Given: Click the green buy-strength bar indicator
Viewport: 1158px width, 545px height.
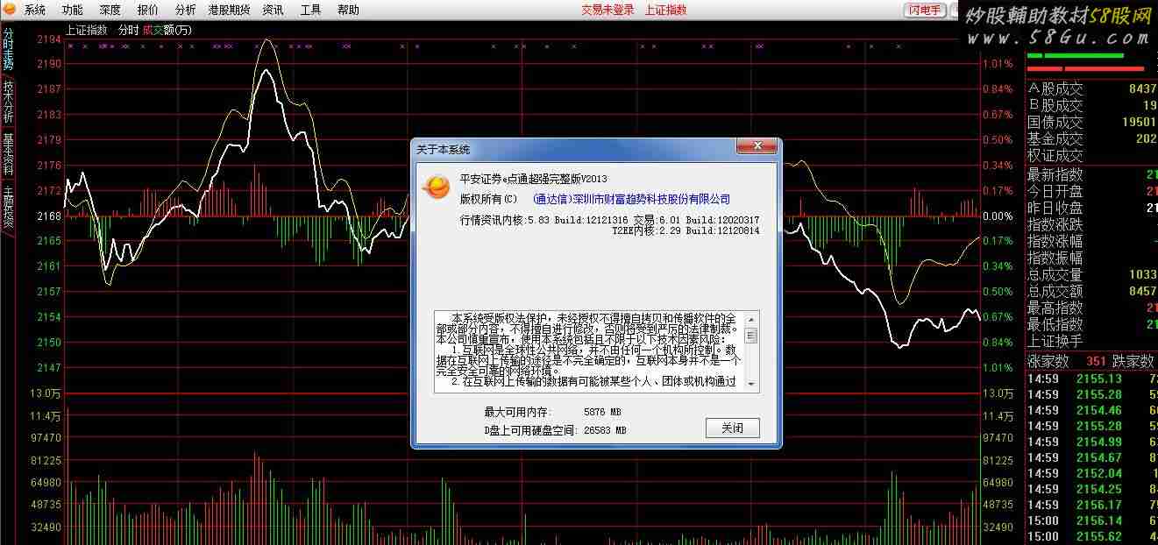Looking at the screenshot, I should tap(1076, 56).
